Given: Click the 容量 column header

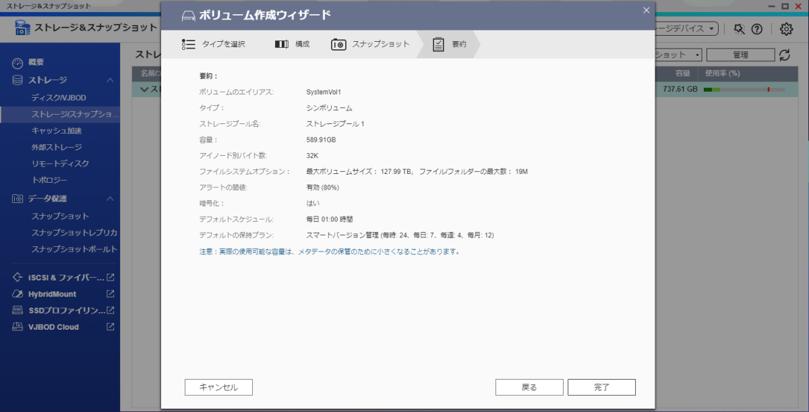Looking at the screenshot, I should pyautogui.click(x=682, y=73).
